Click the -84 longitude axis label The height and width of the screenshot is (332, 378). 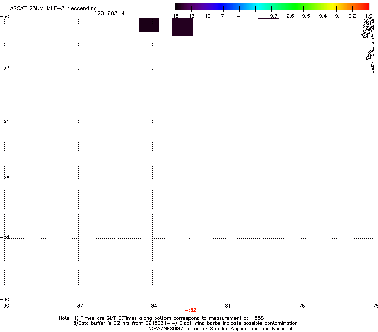pyautogui.click(x=152, y=306)
